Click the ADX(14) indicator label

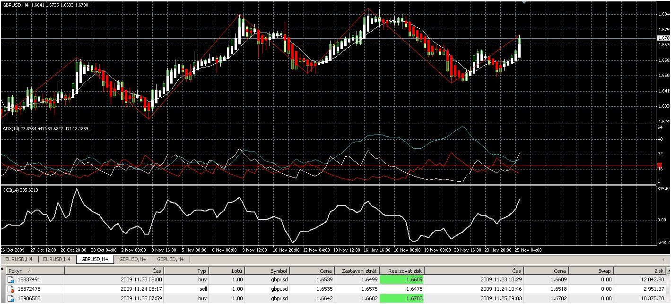click(x=45, y=128)
